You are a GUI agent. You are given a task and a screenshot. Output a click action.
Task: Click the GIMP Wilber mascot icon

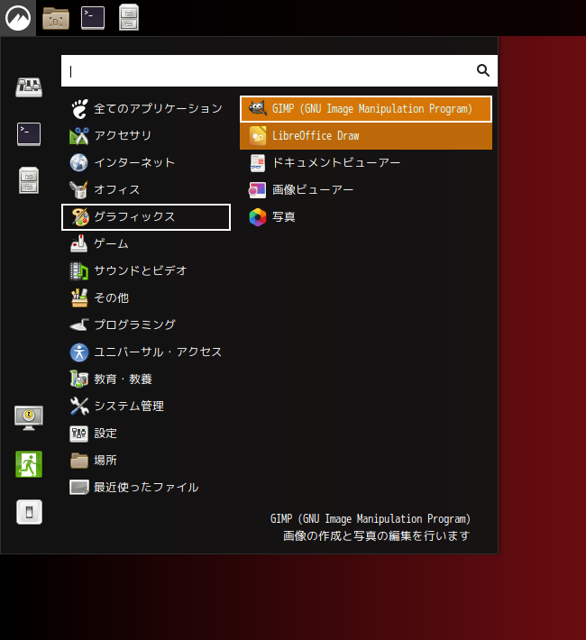tap(258, 108)
